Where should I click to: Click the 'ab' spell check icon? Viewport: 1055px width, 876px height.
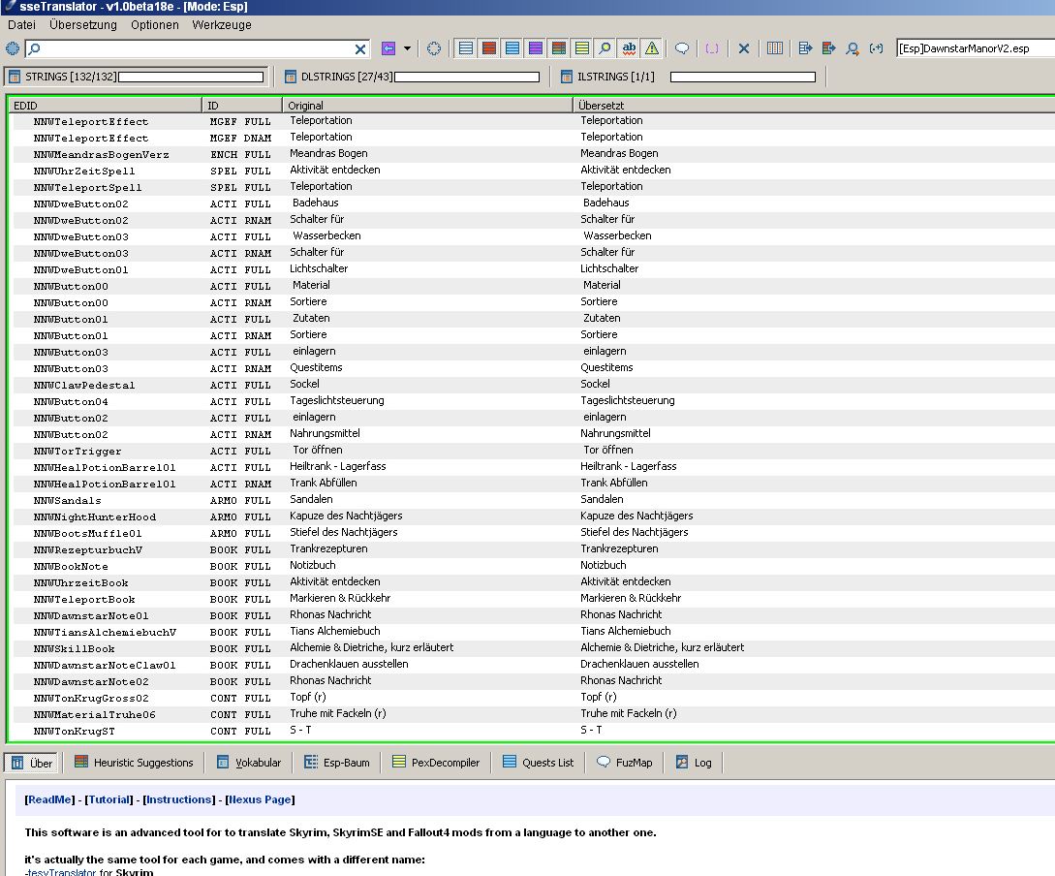click(x=629, y=48)
